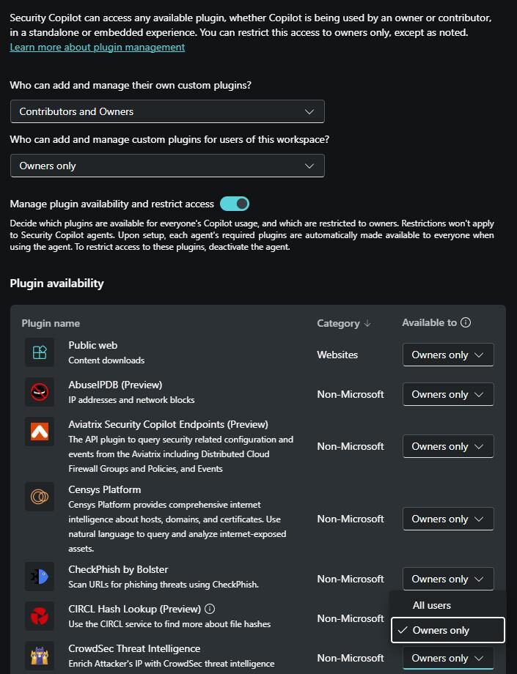Open the Contributors and Owners dropdown
The image size is (517, 674).
point(167,111)
